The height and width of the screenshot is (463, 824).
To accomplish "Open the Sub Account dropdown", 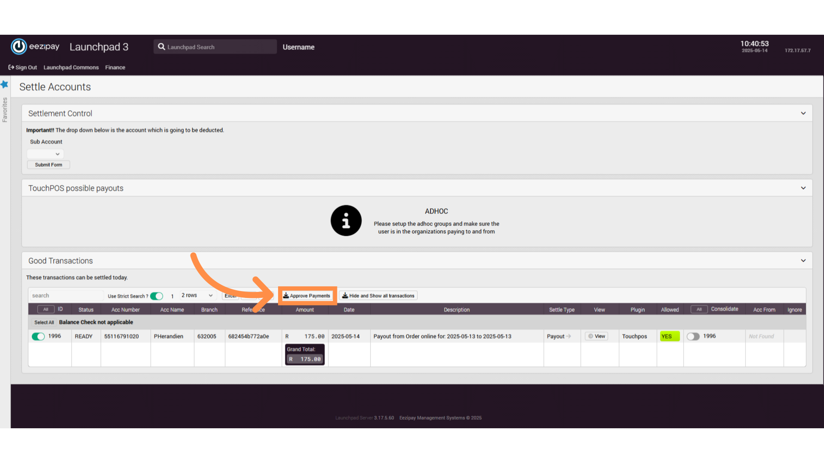I will point(45,154).
